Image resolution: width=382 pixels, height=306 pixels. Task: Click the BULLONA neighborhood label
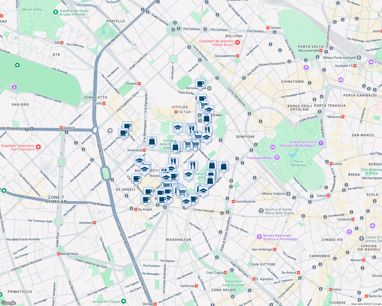point(234,36)
